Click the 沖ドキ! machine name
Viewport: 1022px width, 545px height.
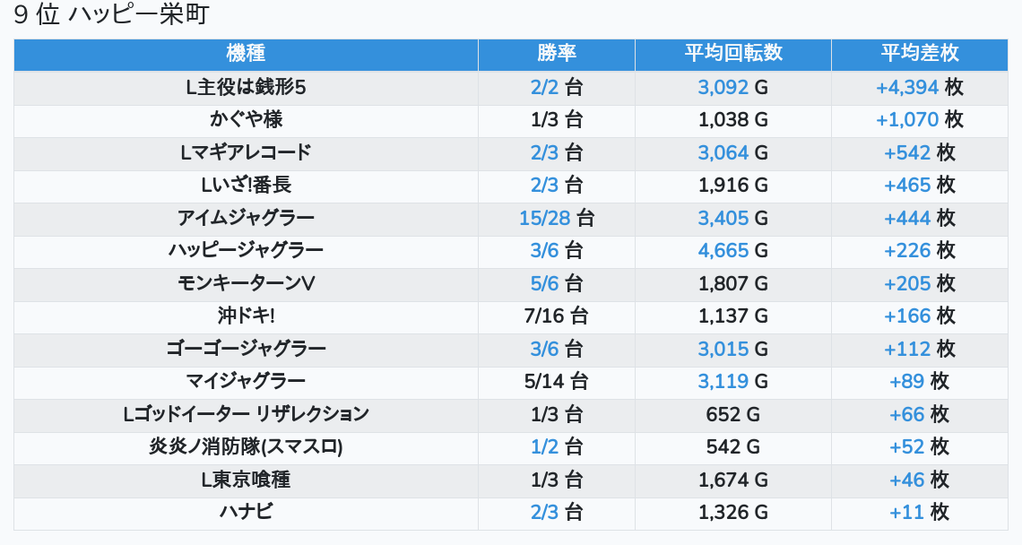(246, 316)
